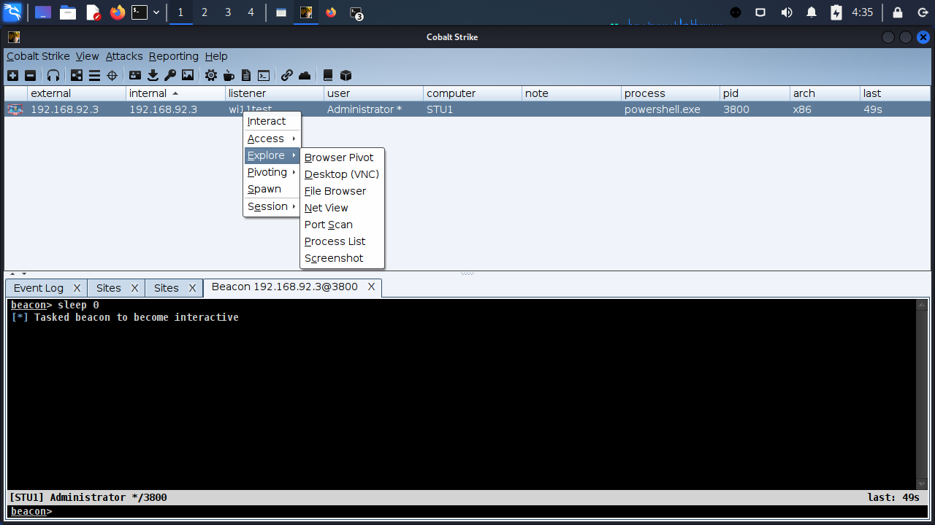Click the volume icon in the system tray
Viewport: 935px width, 525px height.
787,12
